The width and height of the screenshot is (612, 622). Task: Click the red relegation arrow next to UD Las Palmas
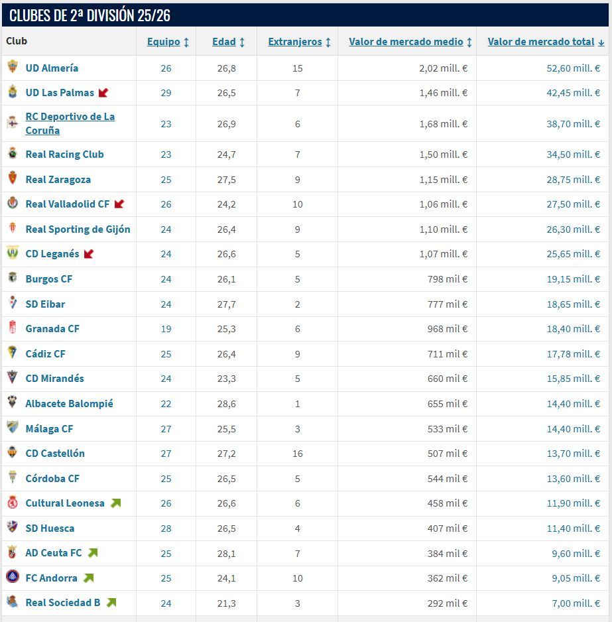101,93
